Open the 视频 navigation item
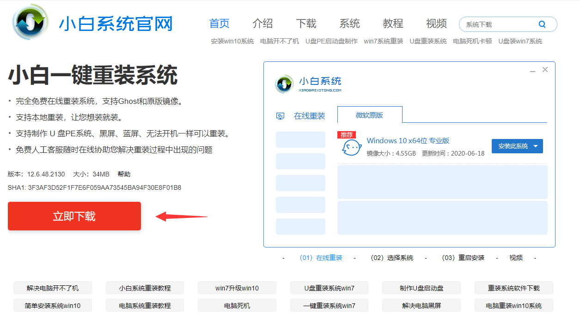Image resolution: width=580 pixels, height=320 pixels. [436, 23]
